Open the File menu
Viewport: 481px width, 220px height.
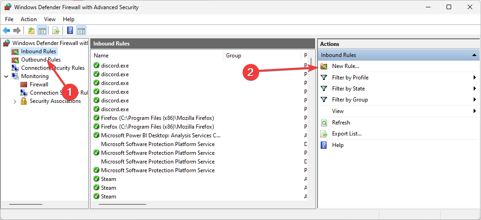point(9,19)
